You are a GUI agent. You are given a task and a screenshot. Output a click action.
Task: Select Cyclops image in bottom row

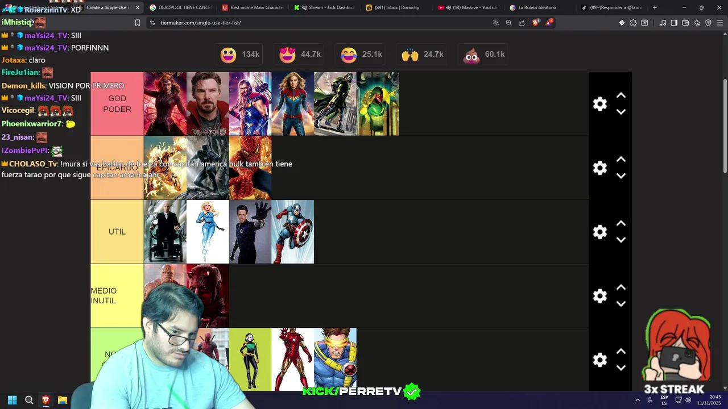pos(335,360)
